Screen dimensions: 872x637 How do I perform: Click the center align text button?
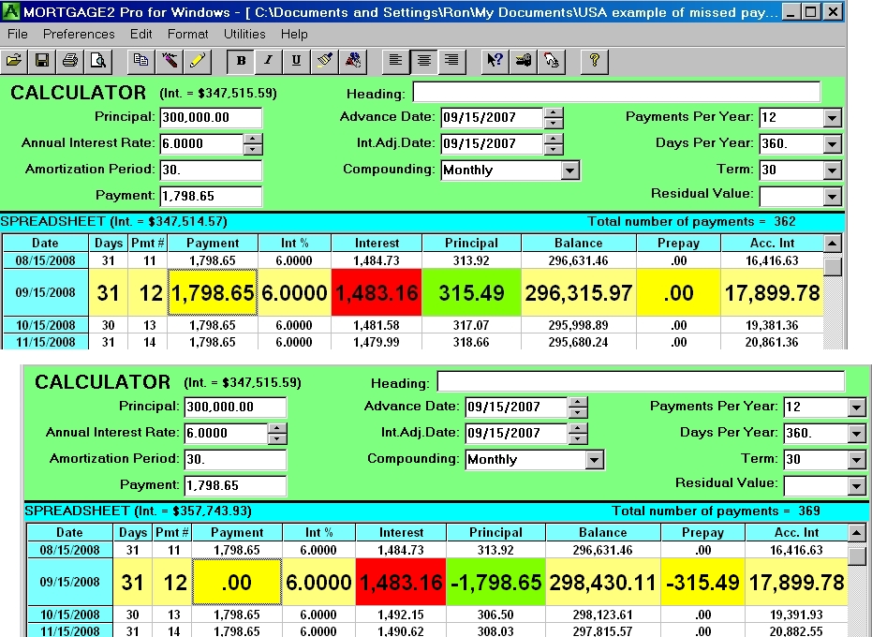[x=424, y=61]
